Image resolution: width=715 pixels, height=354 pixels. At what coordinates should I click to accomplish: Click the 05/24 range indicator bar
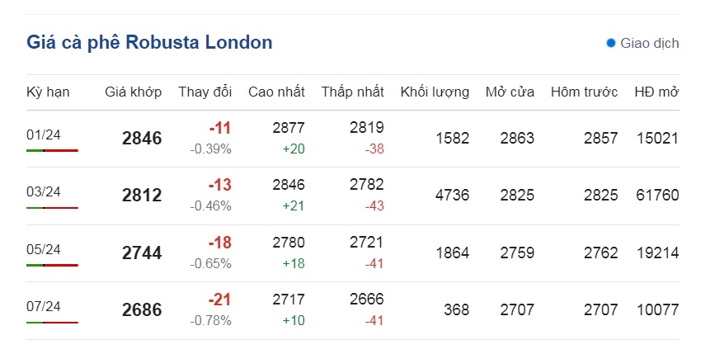point(53,265)
